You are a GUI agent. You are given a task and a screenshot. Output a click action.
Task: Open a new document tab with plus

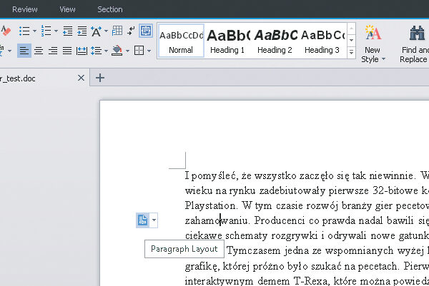100,78
